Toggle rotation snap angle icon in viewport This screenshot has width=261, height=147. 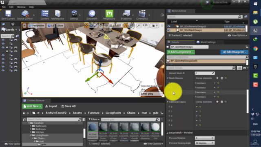point(126,25)
